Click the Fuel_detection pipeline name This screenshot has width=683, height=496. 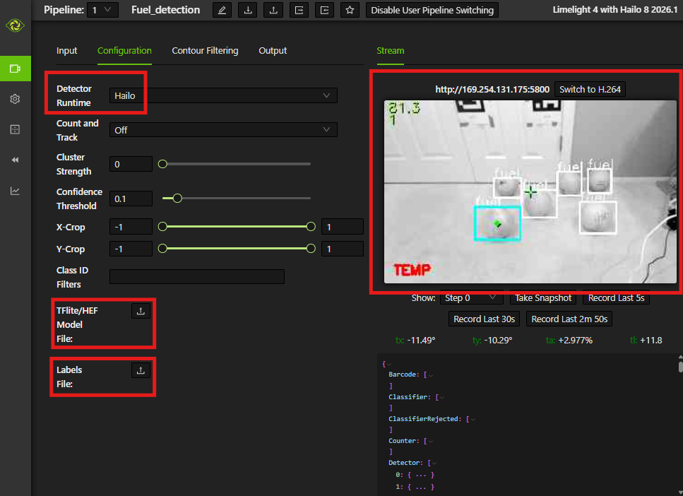[x=165, y=10]
